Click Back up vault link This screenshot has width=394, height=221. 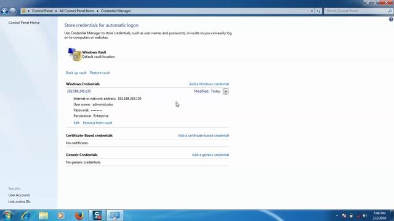click(x=76, y=72)
